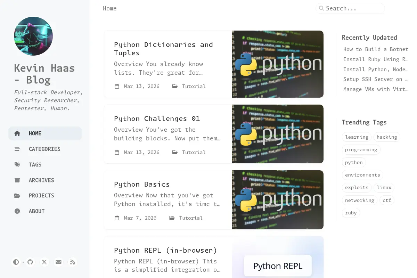Select the 'networking' tag
Screen dimensions: 417x278
point(360,200)
